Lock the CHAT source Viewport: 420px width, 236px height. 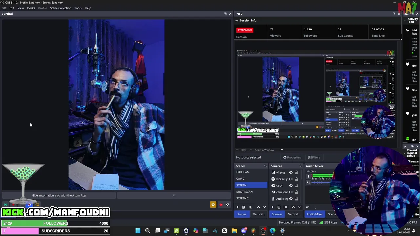(297, 186)
